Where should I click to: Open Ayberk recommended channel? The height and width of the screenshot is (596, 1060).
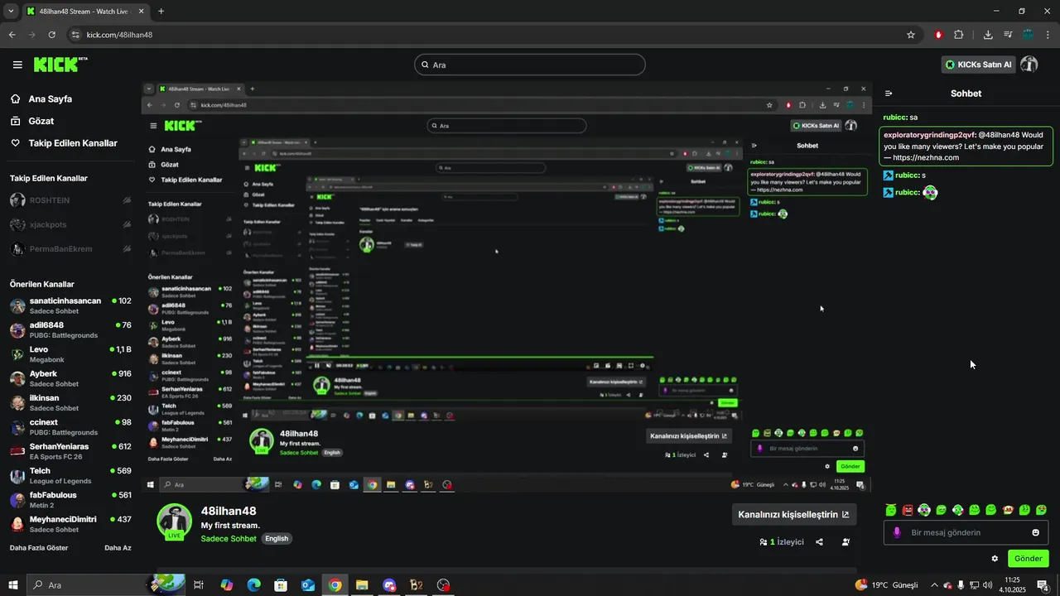[x=70, y=378]
